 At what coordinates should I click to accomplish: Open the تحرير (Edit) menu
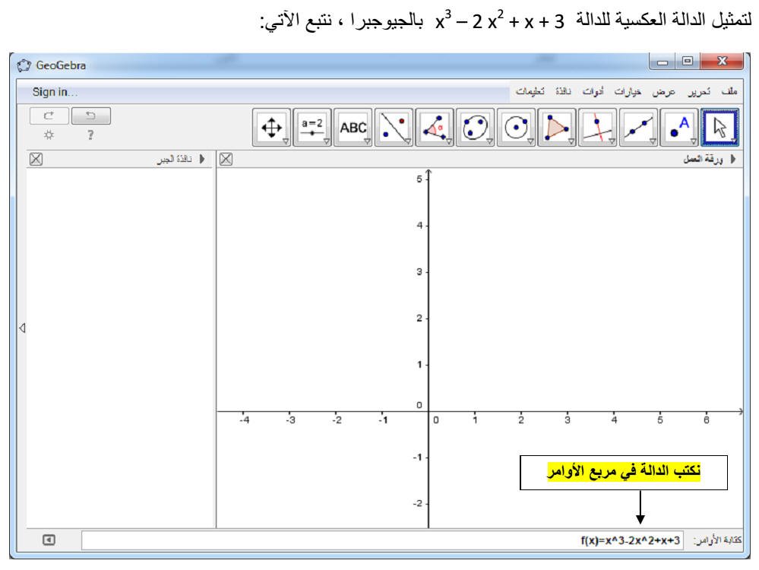(x=700, y=91)
